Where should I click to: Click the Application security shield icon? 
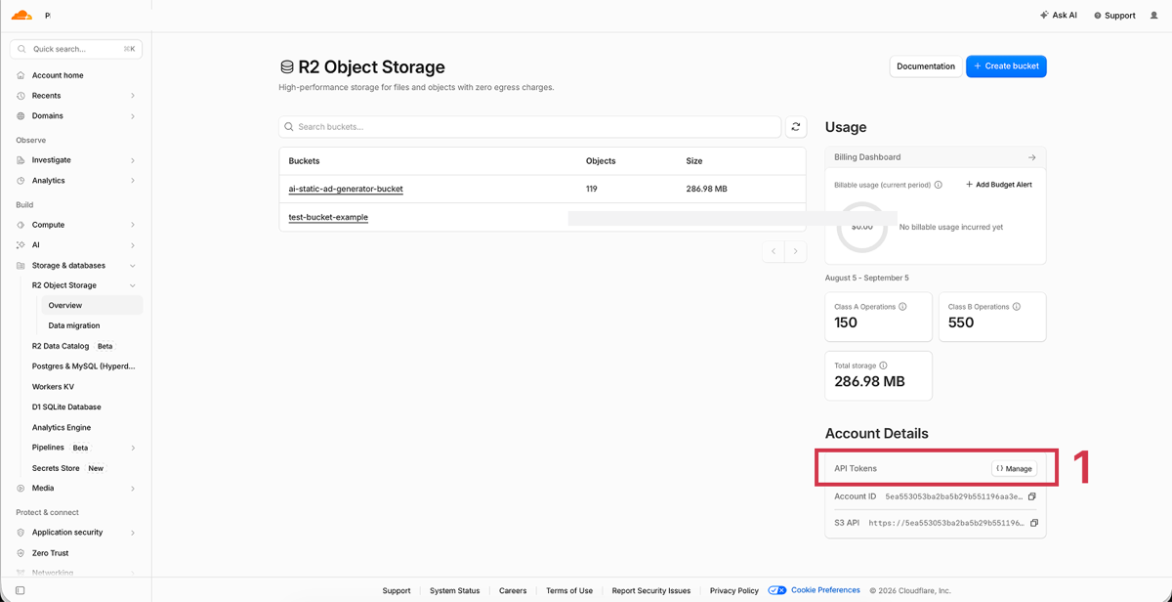pyautogui.click(x=21, y=533)
